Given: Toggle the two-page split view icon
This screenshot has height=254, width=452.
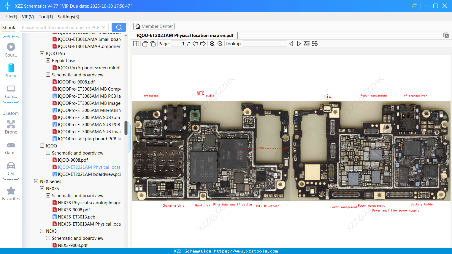Looking at the screenshot, I should [x=136, y=44].
